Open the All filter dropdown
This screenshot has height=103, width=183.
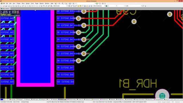(134, 6)
